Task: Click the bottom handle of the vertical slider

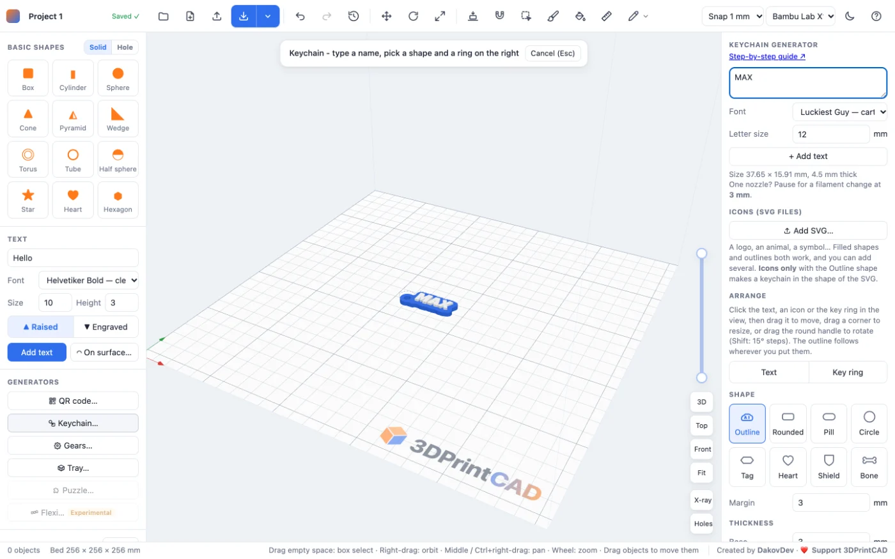Action: coord(702,378)
